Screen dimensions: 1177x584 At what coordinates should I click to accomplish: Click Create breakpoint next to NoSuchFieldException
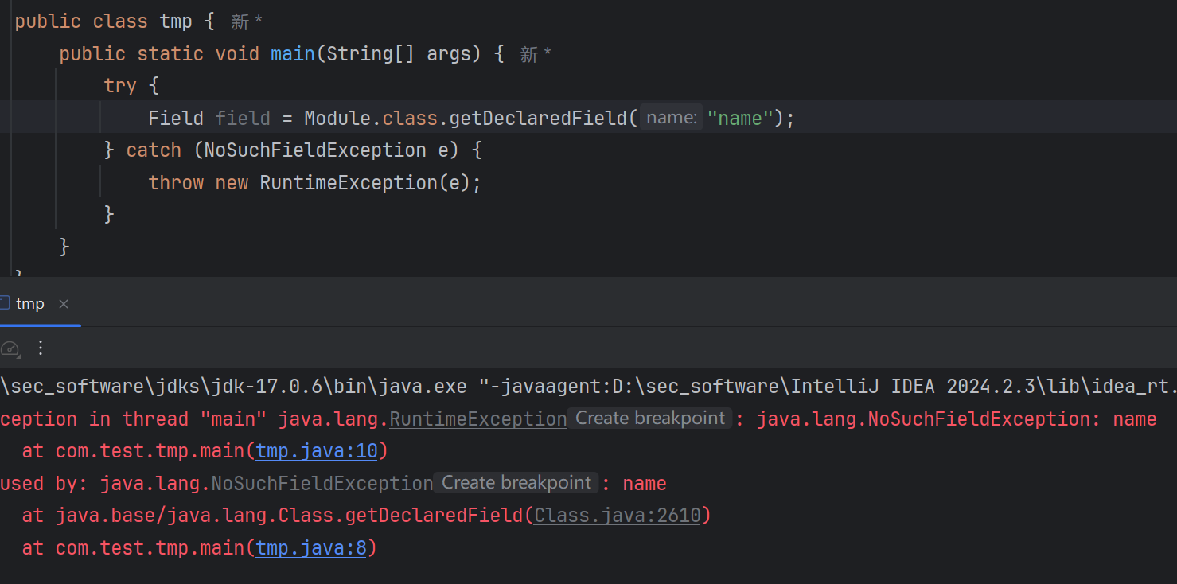[516, 483]
